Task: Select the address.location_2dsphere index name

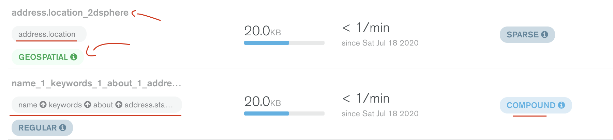Action: click(x=70, y=13)
